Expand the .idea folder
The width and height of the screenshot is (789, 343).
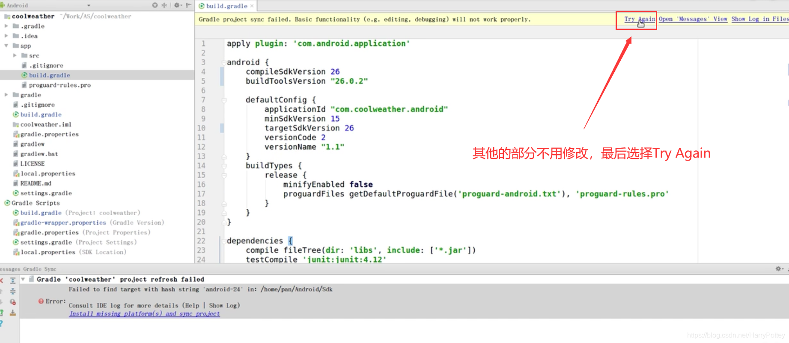click(x=6, y=36)
